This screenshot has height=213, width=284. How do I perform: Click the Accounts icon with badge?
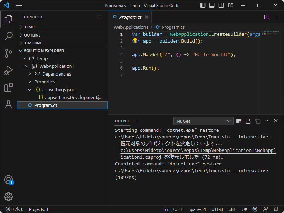click(x=9, y=180)
